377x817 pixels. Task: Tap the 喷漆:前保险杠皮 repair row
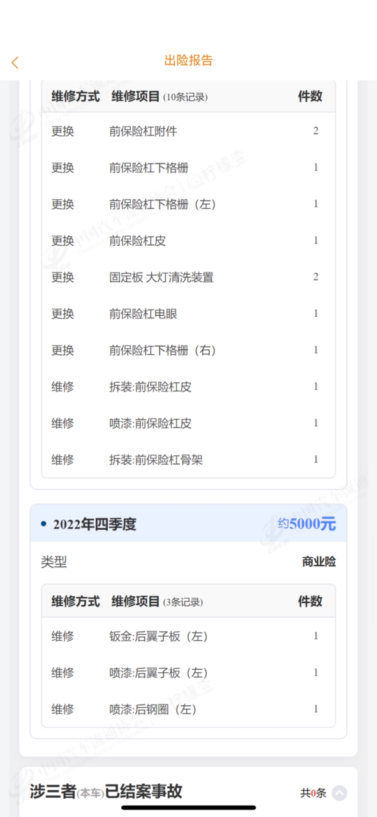point(188,423)
